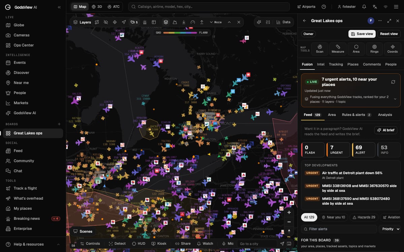Click the upload arrow icon in map toolbar
Viewport: 404px width, 252px height.
[x=202, y=22]
